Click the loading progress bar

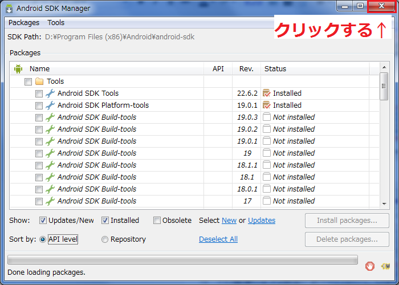point(182,260)
